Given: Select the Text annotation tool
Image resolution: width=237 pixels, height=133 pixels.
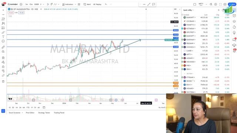Looking at the screenshot, I should [3, 37].
